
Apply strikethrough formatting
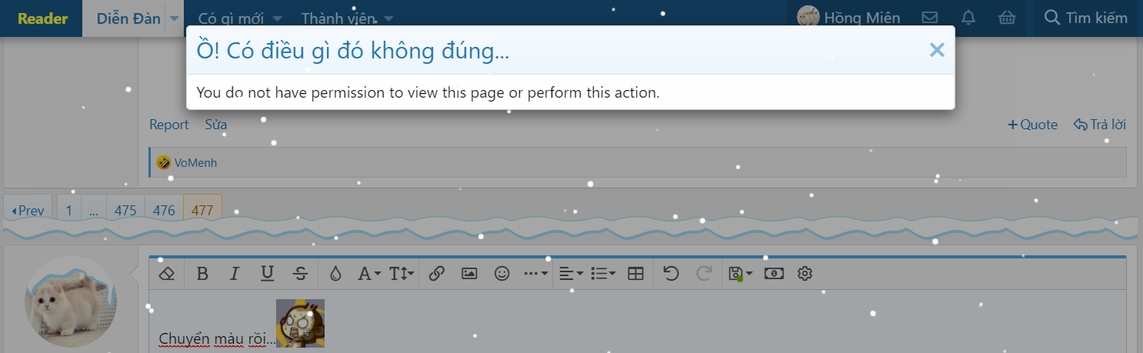(x=301, y=273)
